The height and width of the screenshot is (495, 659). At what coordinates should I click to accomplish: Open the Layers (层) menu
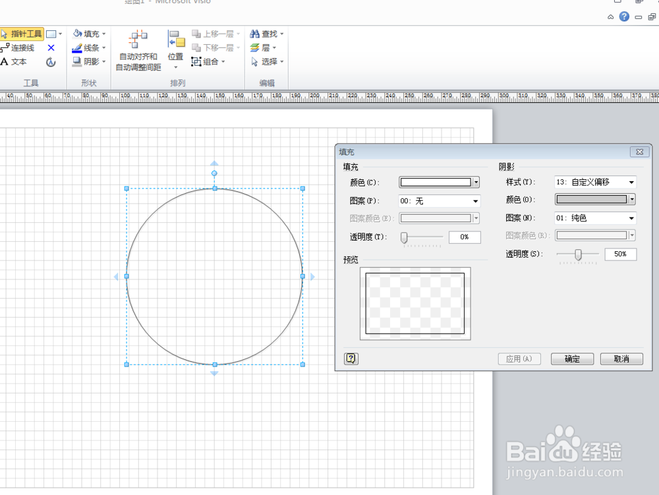pos(263,48)
